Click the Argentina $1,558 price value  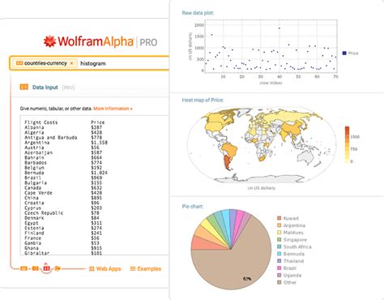pos(99,143)
